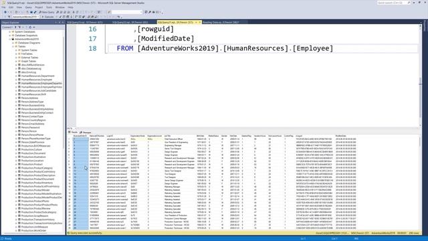Click the Person.StateProvince table icon
Screen dimensions: 428x241
(19, 143)
